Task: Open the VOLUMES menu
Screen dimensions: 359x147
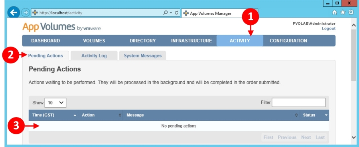Action: coord(94,41)
